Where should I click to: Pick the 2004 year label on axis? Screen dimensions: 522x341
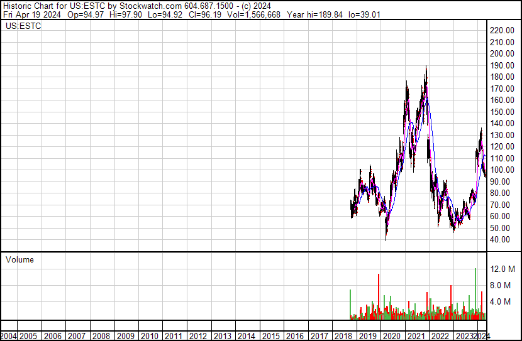click(9, 336)
